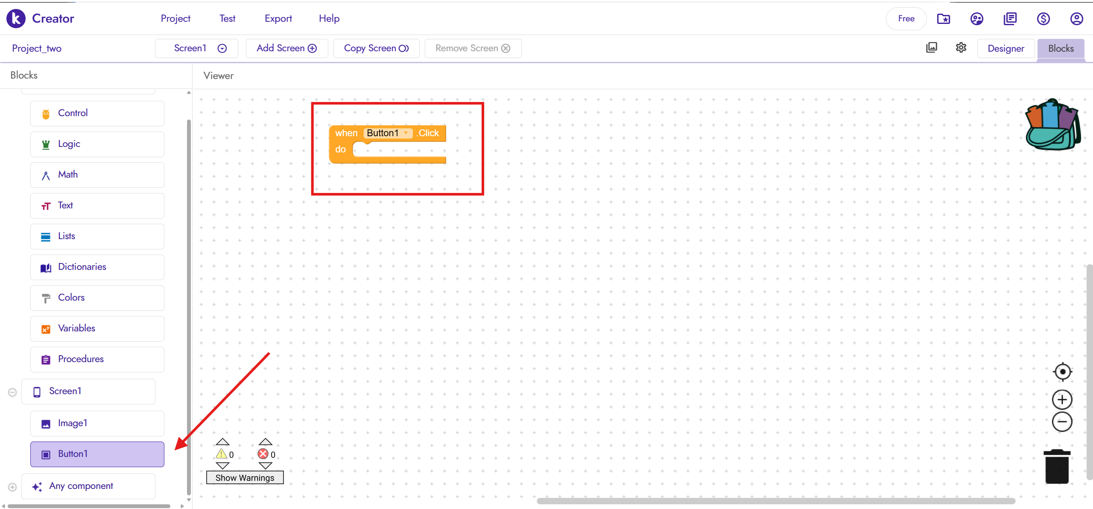1093x509 pixels.
Task: Toggle the Show Warnings button
Action: tap(245, 478)
